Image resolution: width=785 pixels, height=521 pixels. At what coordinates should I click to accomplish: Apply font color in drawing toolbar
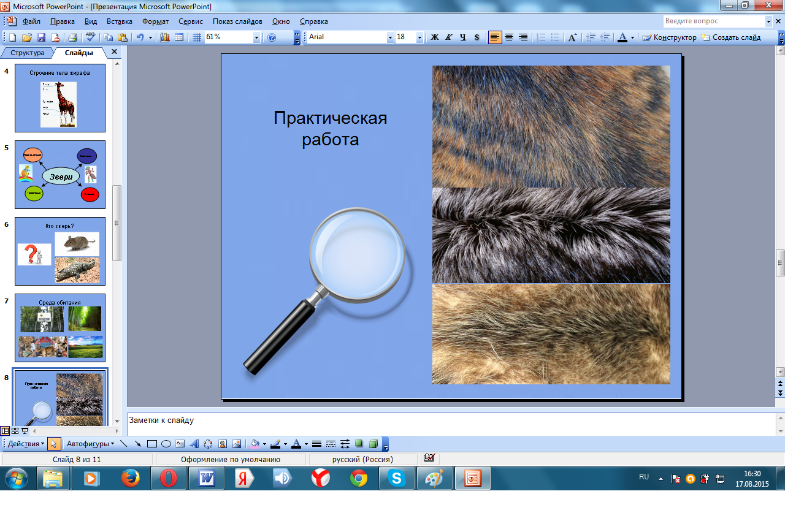(x=296, y=444)
